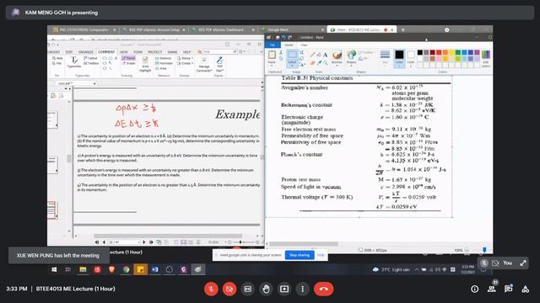Open the PROTECT tab in PDF editor
The image size is (540, 303).
point(155,52)
